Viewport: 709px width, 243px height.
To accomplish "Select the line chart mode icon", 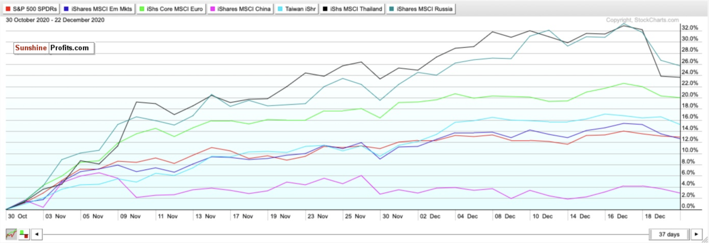I will (11, 234).
